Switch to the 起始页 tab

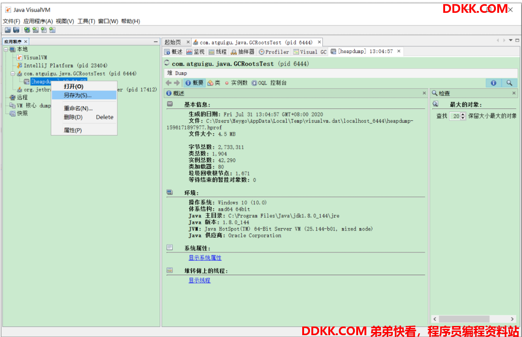[x=173, y=42]
